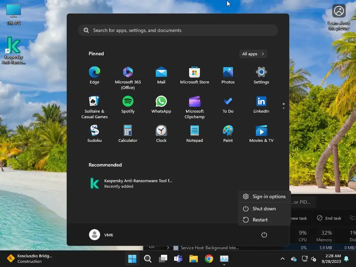Viewport: 356px width, 267px height.
Task: Show All apps list
Action: pyautogui.click(x=253, y=54)
